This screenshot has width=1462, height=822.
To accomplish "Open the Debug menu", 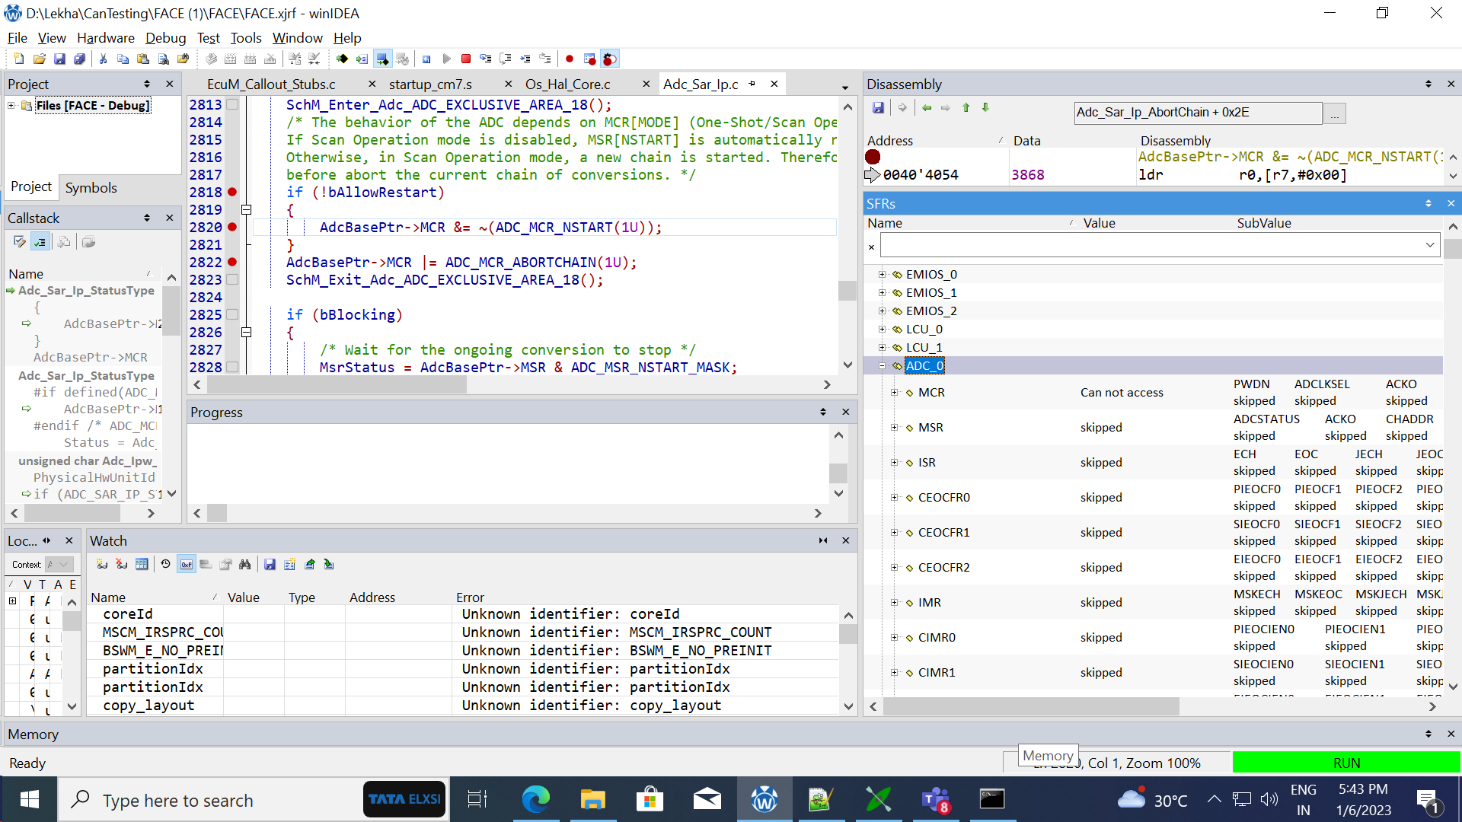I will click(165, 38).
